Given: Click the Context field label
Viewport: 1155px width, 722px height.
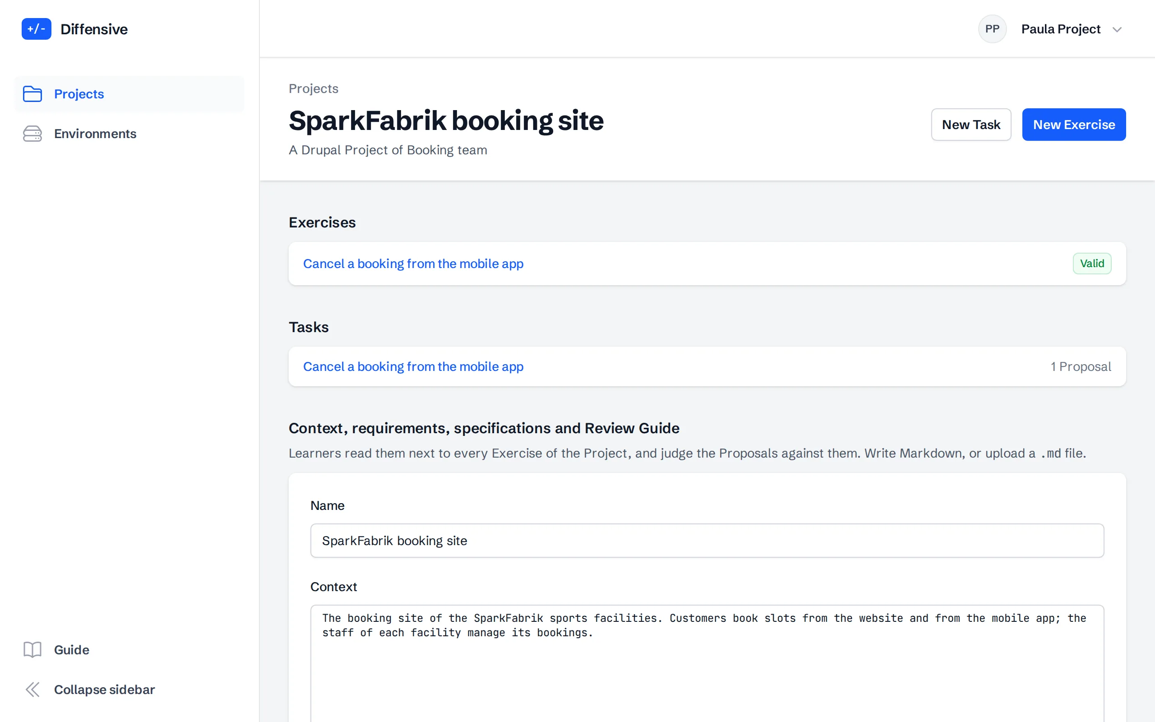Looking at the screenshot, I should (333, 587).
